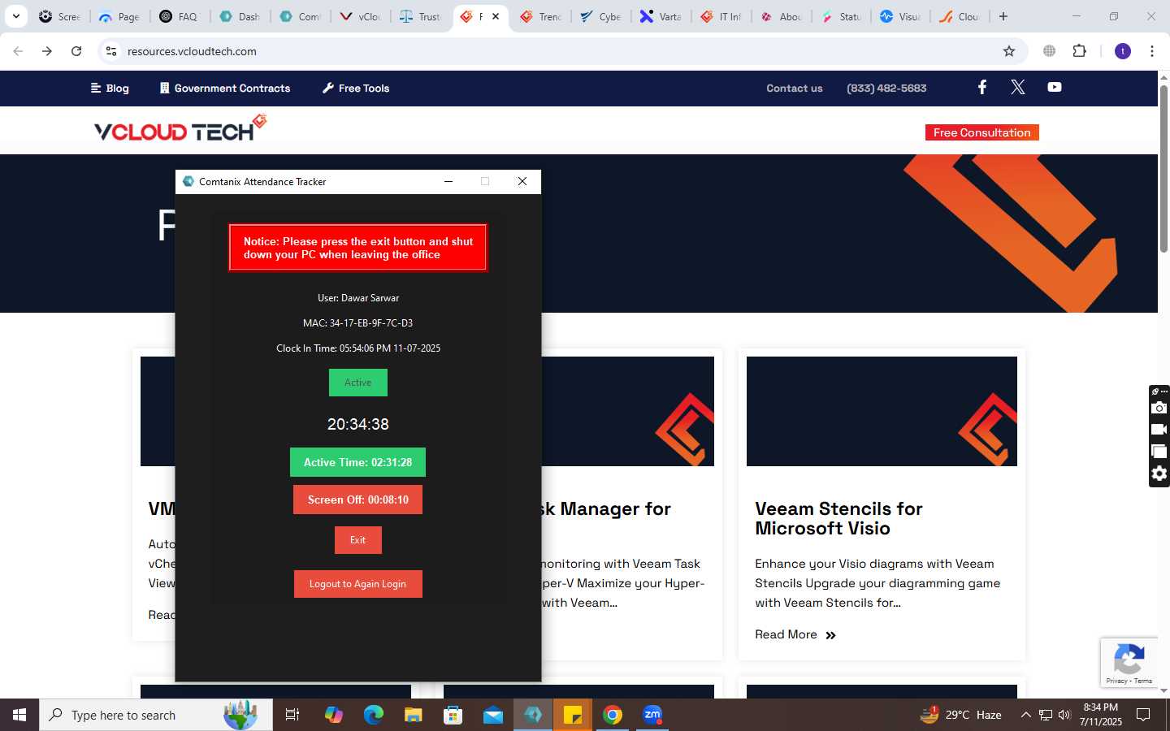Open the Windows Start menu
The image size is (1170, 731).
click(x=19, y=715)
